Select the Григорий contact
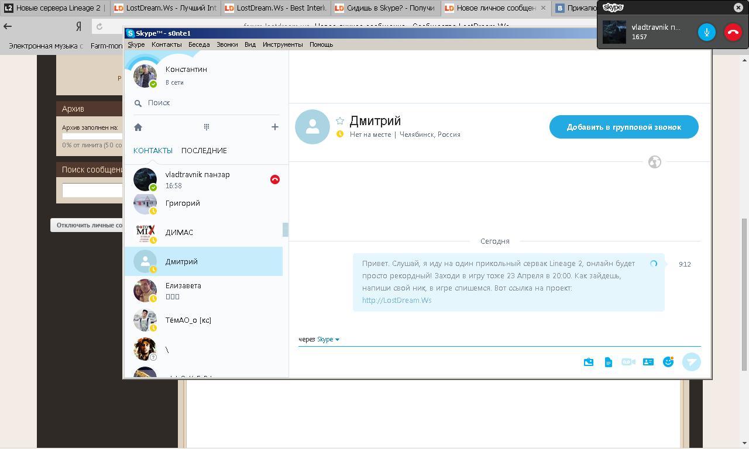 pyautogui.click(x=204, y=203)
